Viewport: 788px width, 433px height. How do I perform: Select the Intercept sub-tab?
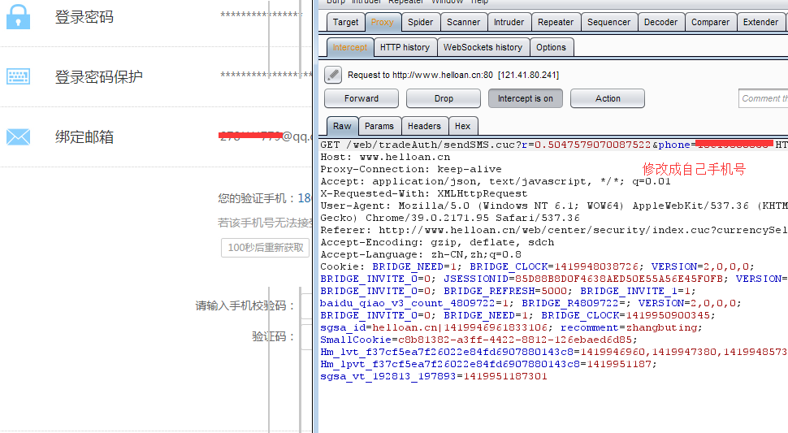click(x=350, y=47)
